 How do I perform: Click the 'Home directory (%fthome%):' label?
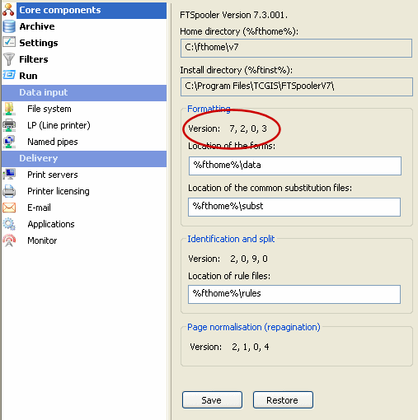click(x=239, y=31)
